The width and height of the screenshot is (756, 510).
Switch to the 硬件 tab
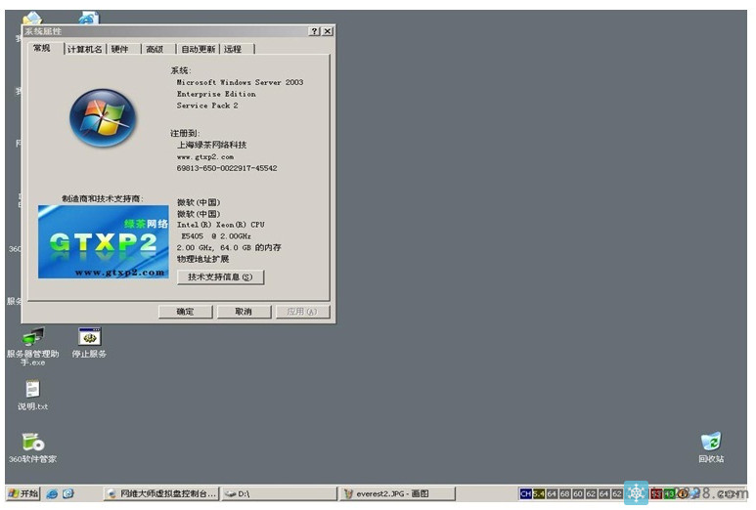[x=119, y=49]
